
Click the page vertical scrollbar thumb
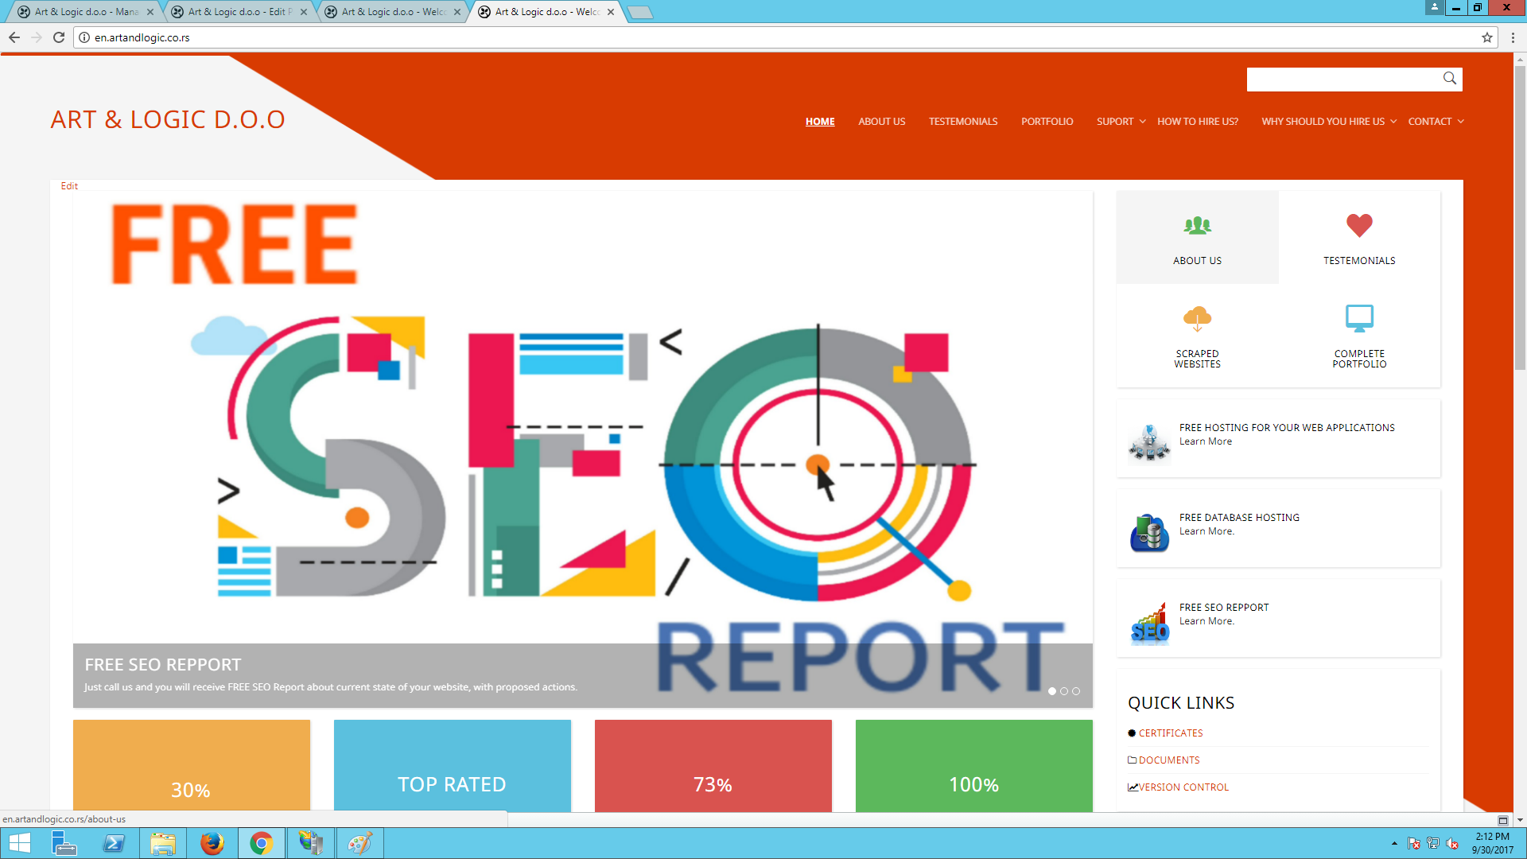(1520, 219)
